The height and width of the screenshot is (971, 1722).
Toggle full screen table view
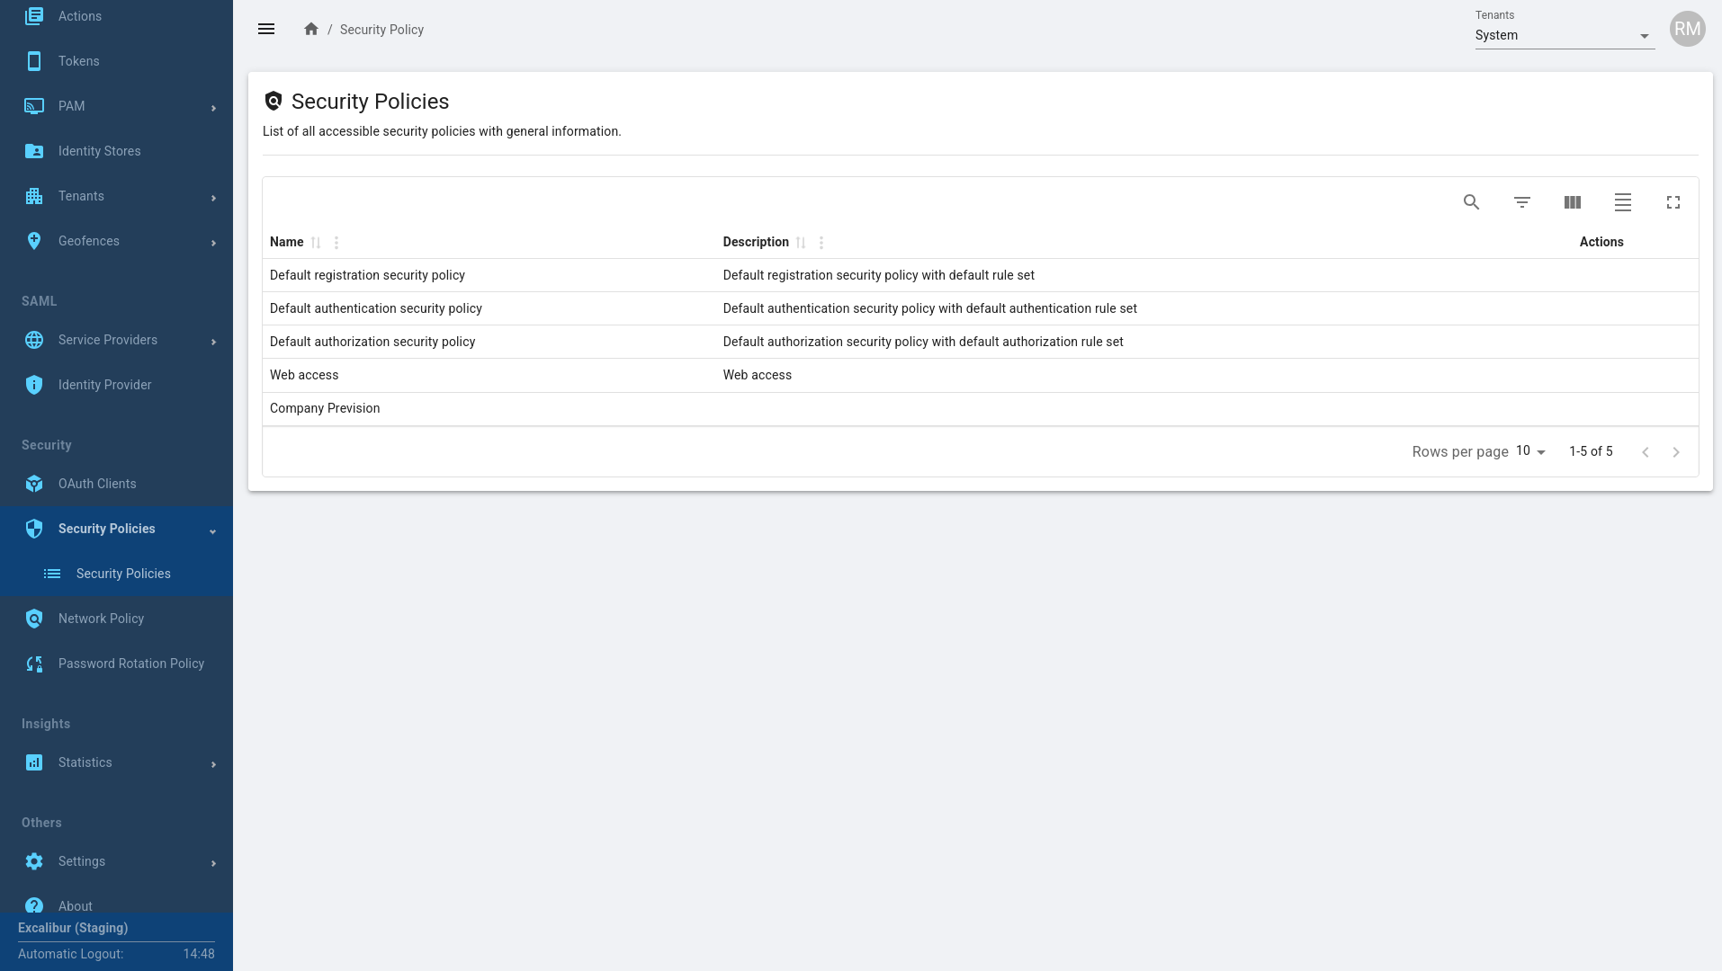[x=1673, y=202]
